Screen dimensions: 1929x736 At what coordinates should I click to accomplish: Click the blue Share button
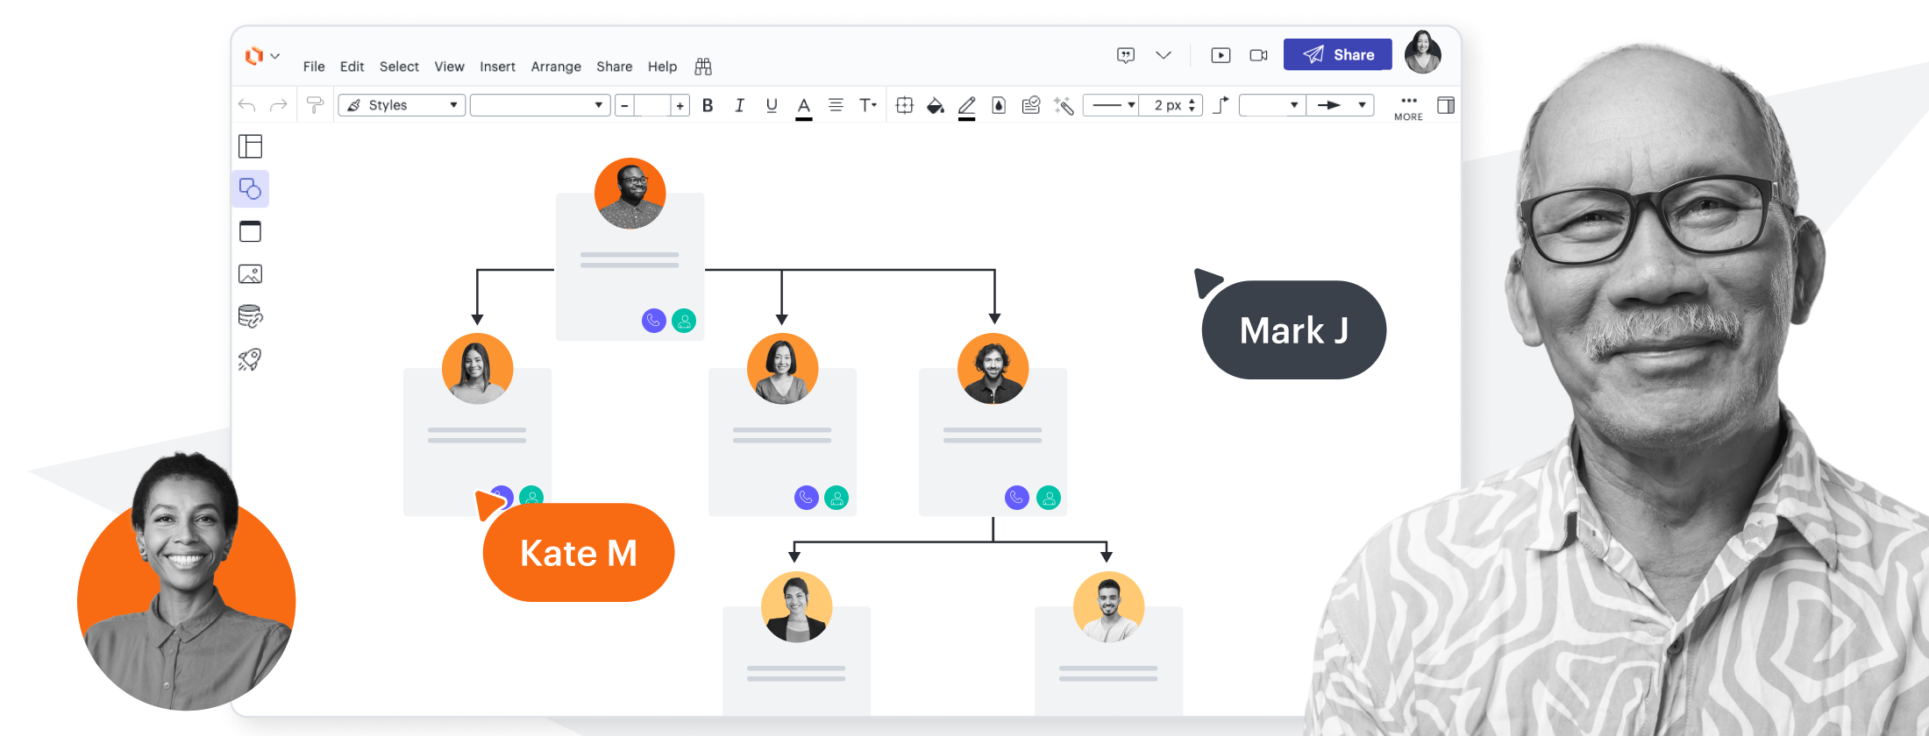pos(1337,54)
